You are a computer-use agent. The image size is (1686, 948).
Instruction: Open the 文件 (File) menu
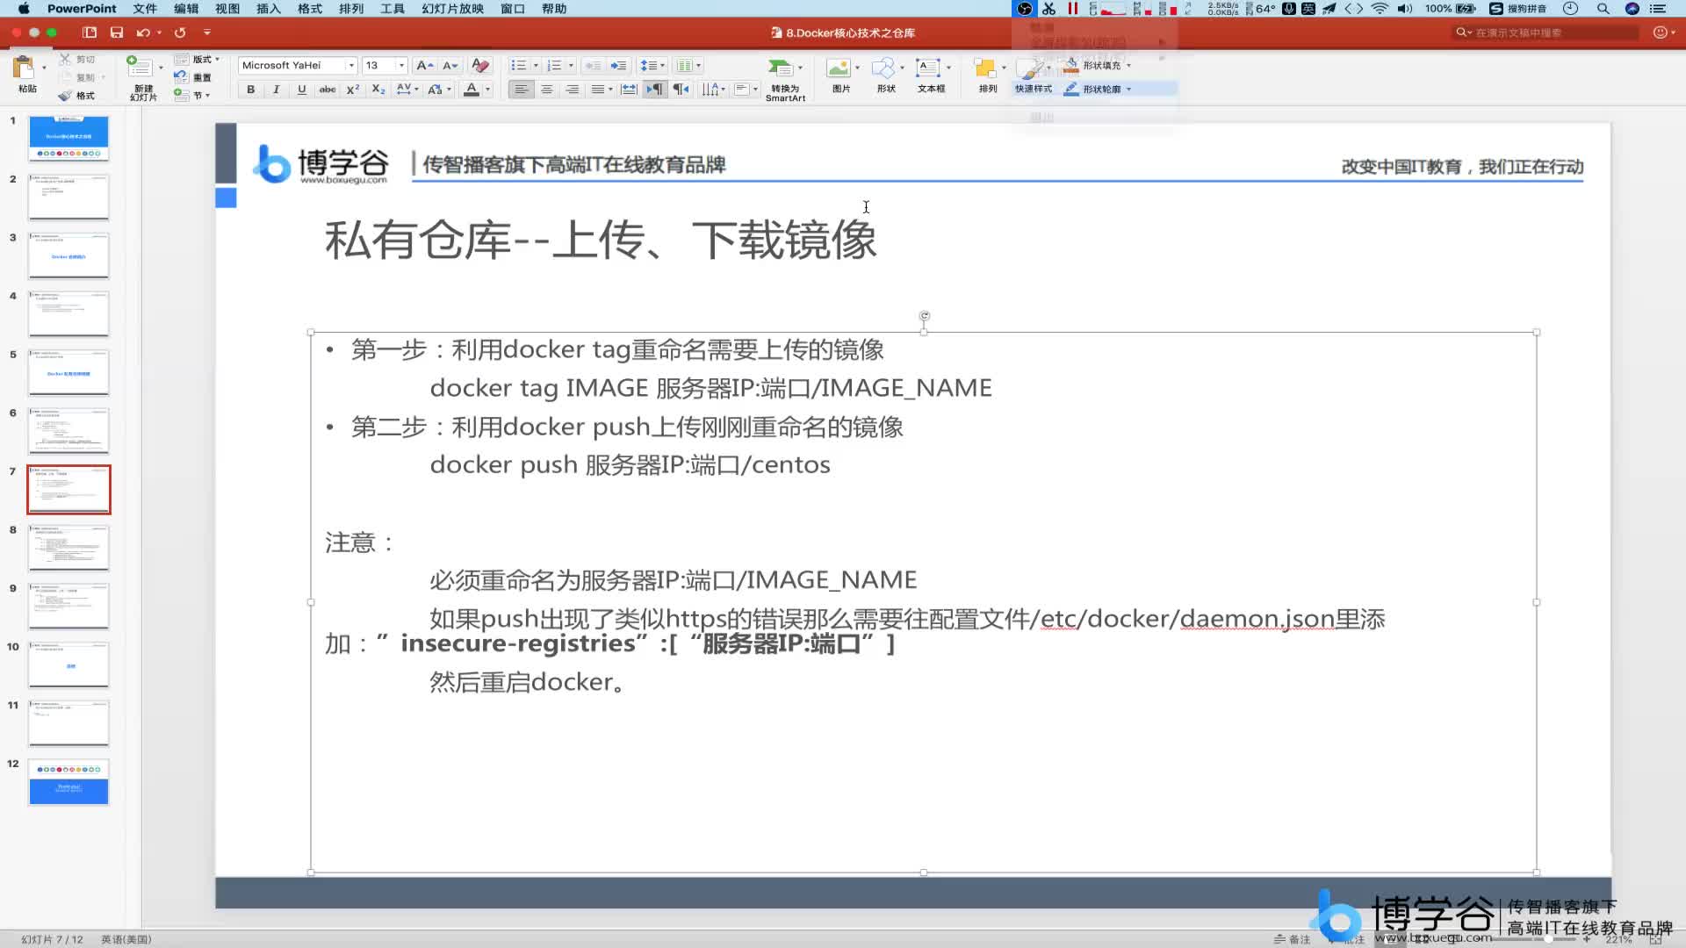(145, 9)
